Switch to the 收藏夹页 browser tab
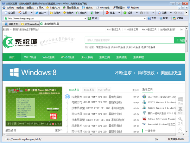The width and height of the screenshot is (190, 143). tap(11, 24)
